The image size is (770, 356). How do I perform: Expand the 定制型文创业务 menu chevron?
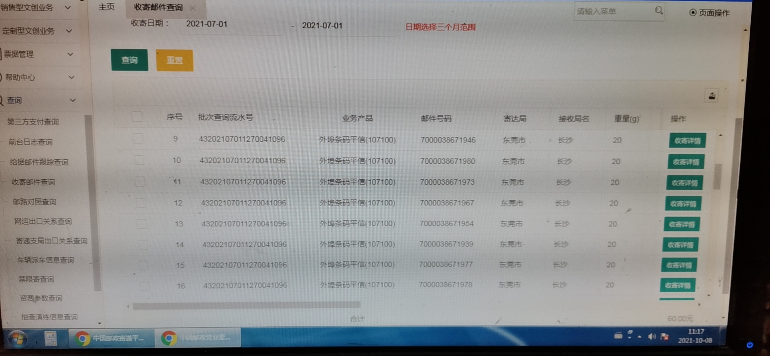click(69, 31)
